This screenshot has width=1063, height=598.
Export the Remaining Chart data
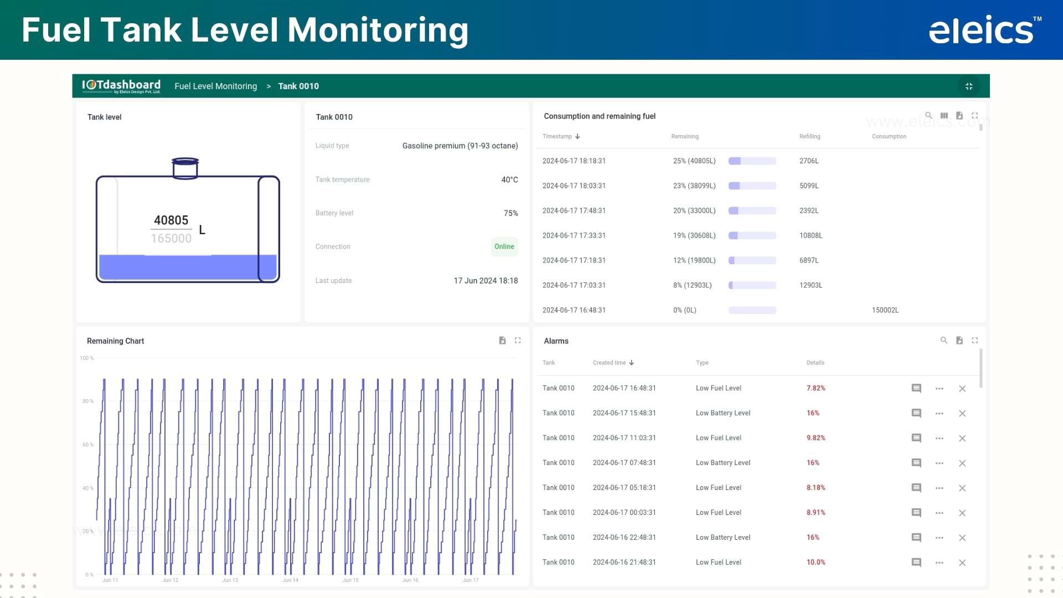502,341
